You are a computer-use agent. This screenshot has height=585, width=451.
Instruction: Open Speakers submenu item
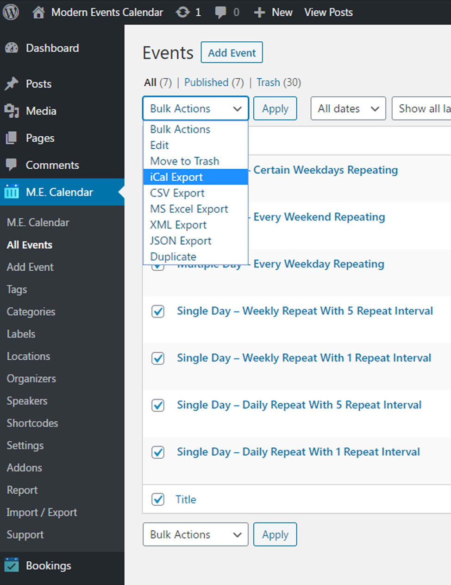(x=27, y=401)
